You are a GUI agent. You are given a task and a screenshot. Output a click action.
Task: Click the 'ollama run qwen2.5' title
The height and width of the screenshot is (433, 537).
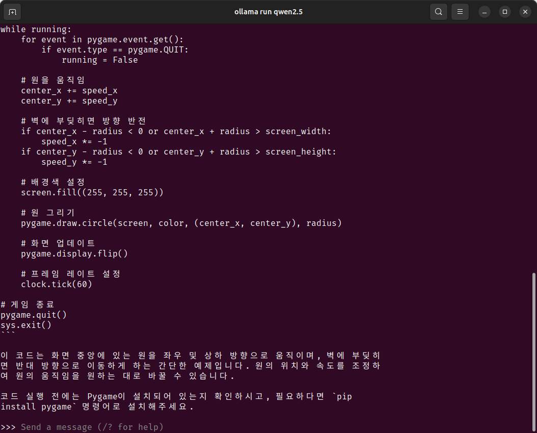coord(268,12)
